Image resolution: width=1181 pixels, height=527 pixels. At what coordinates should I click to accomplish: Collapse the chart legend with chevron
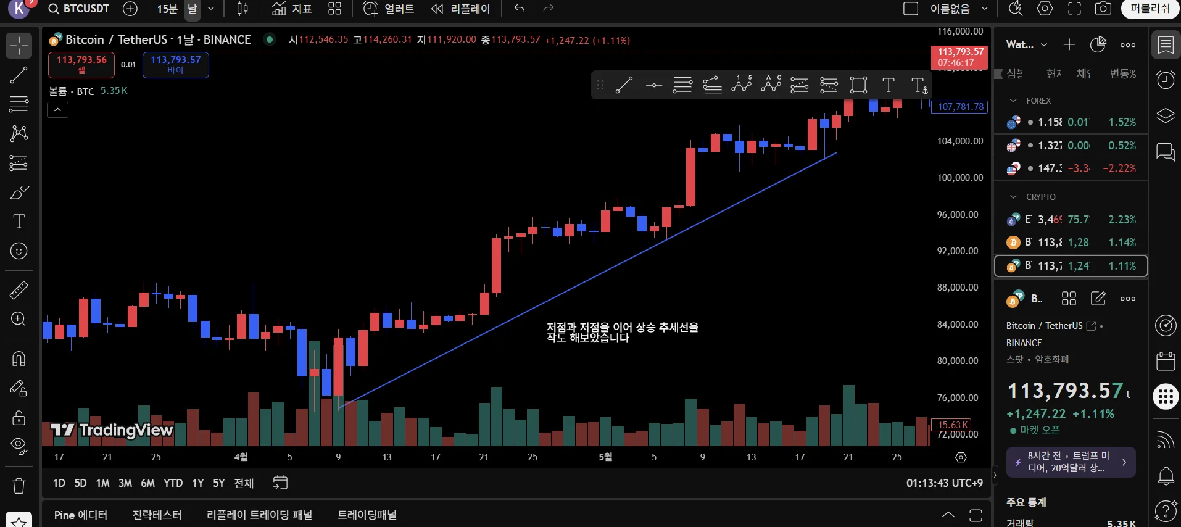58,110
